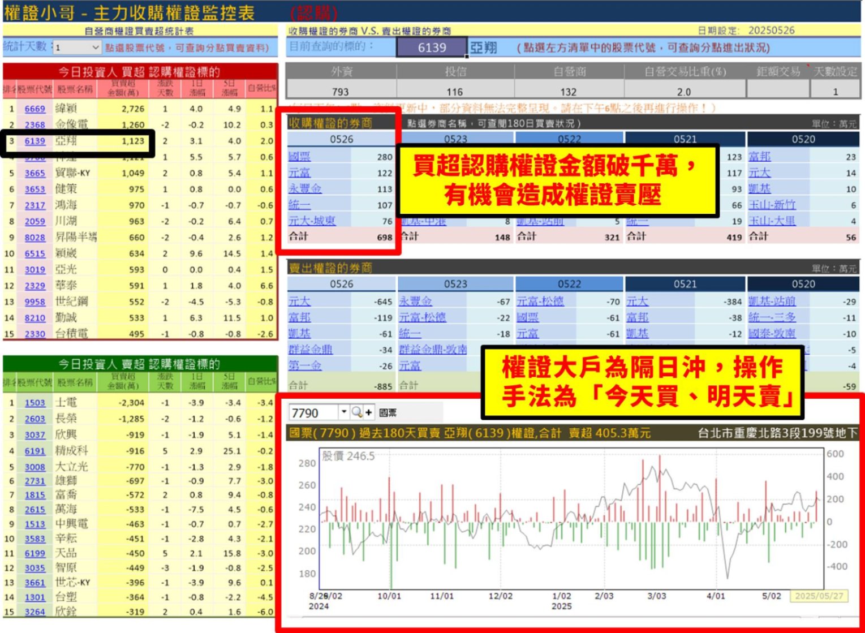Viewport: 865px width, 633px height.
Task: Open stock code 2329 華泰 link
Action: click(35, 286)
